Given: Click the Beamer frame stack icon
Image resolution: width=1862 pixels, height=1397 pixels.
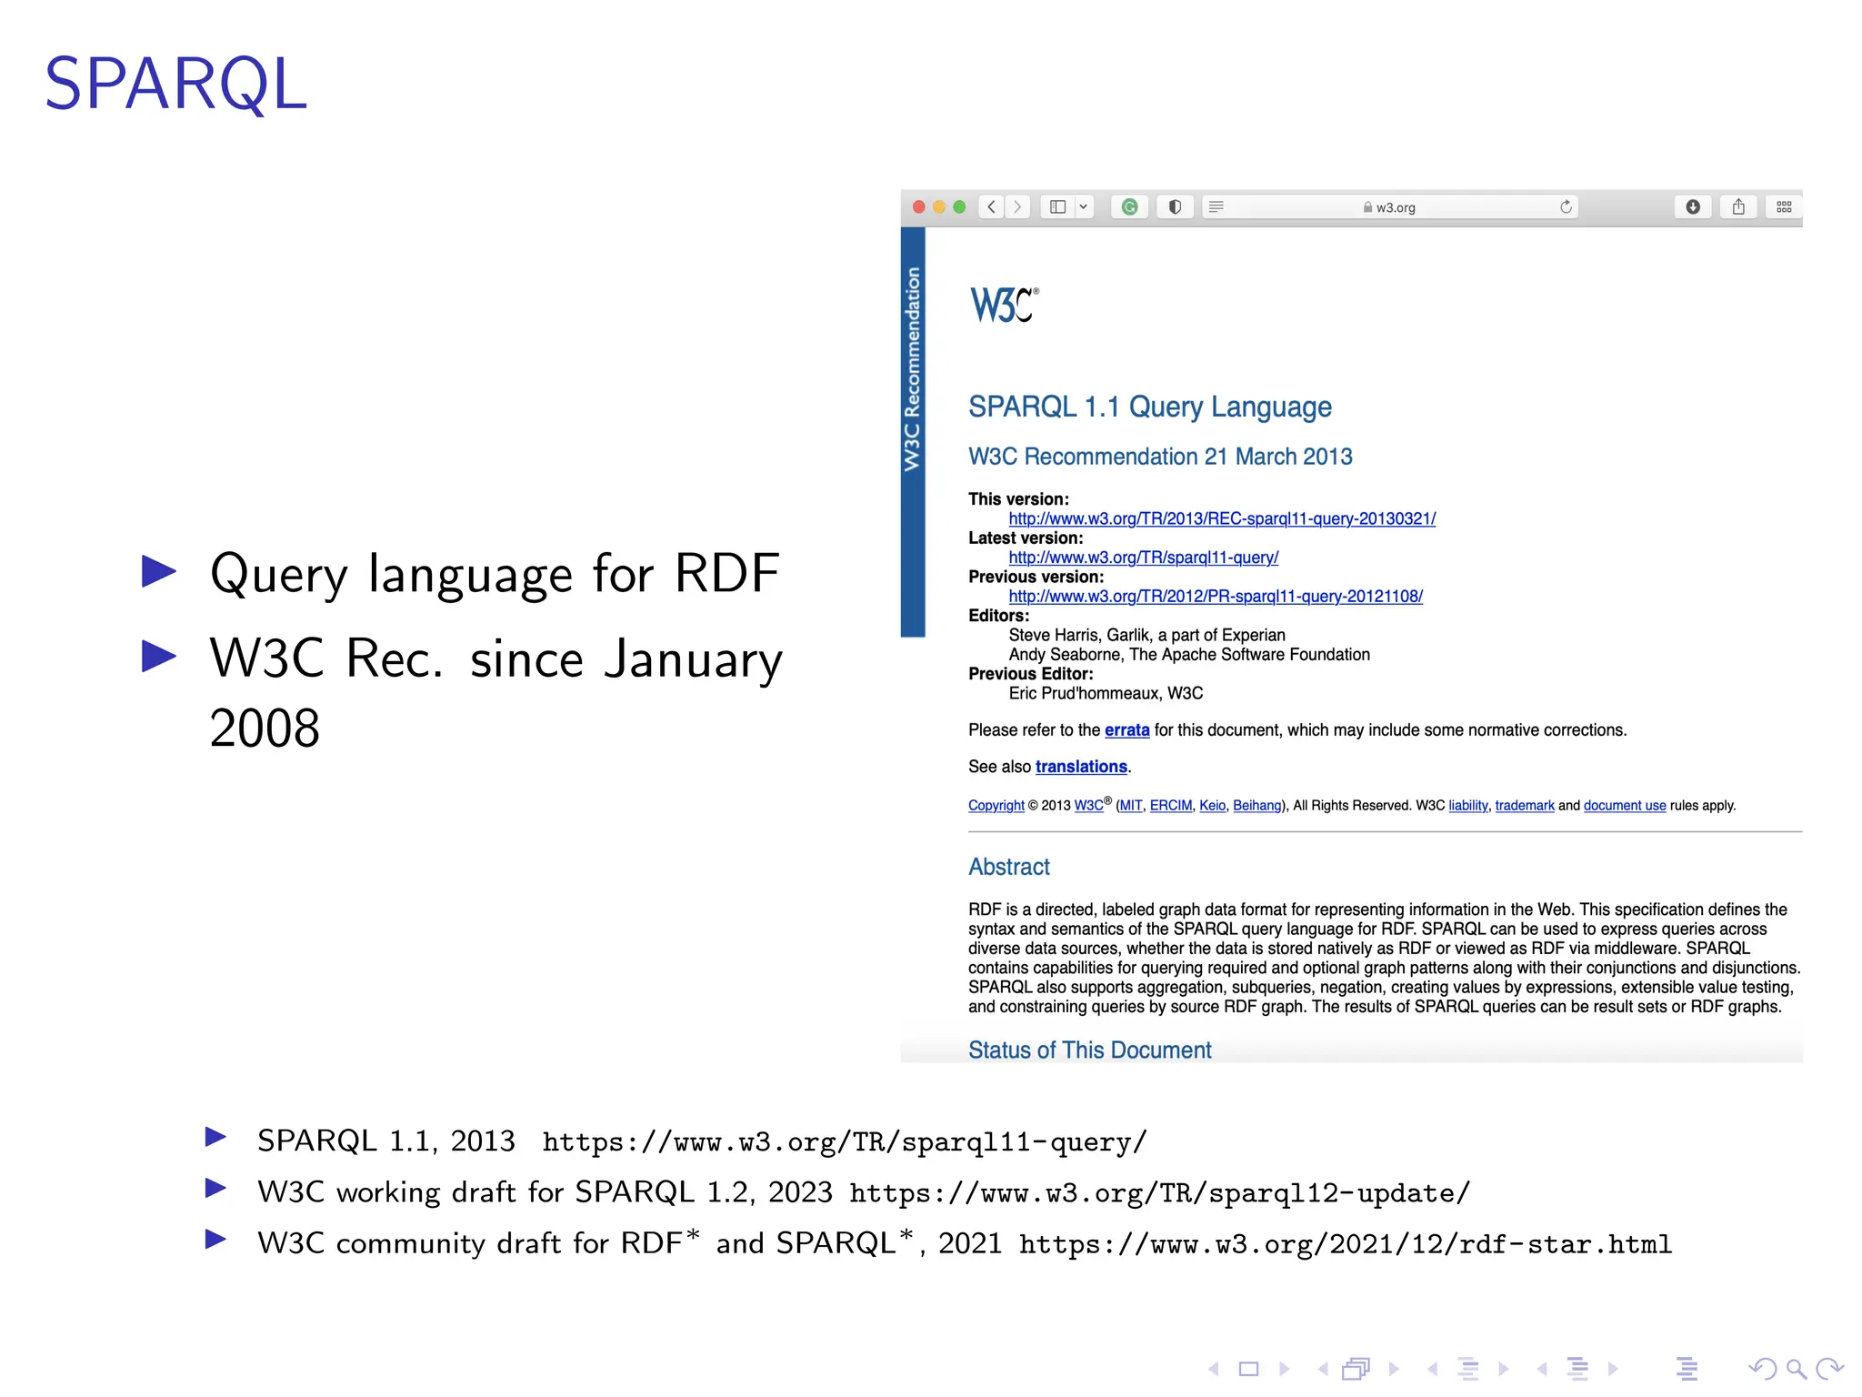Looking at the screenshot, I should (x=1356, y=1369).
